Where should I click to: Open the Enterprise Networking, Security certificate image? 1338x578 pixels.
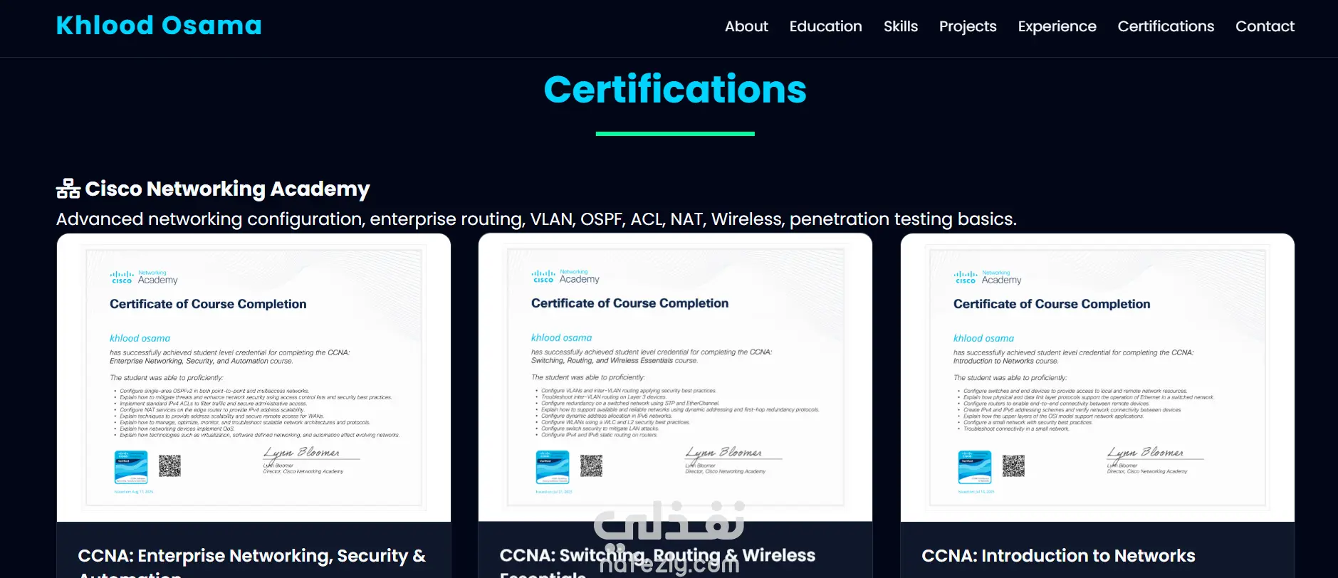(x=254, y=378)
